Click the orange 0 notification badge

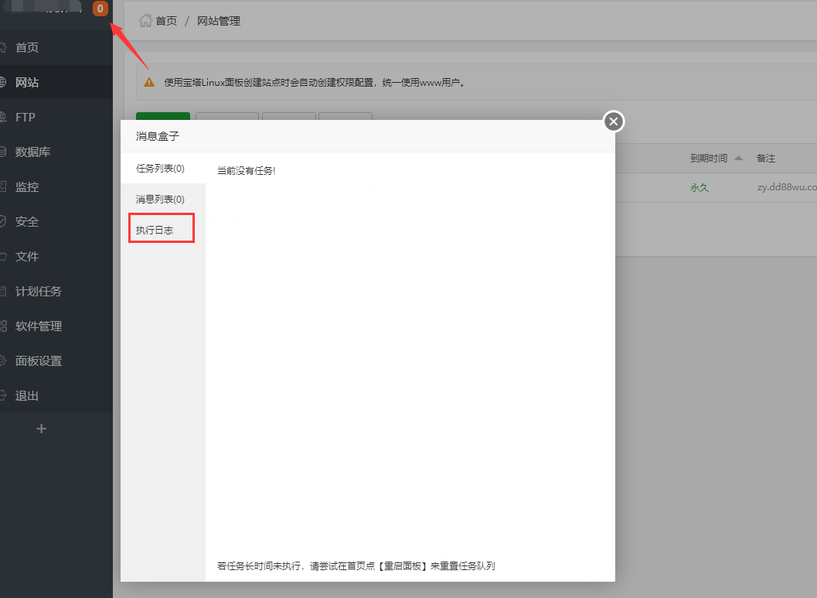100,9
